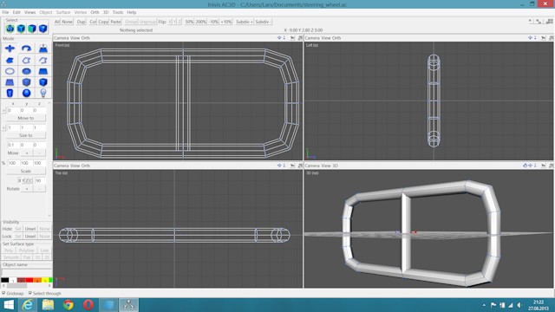Select the Cylinder creation tool
The image size is (555, 312).
pos(10,93)
